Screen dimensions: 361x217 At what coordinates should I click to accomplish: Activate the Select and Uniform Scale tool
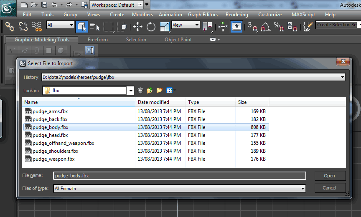tap(165, 27)
